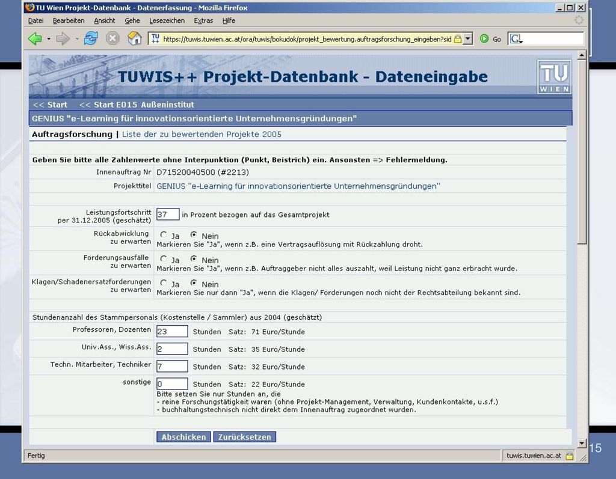Click the '22 Euro/Stunde' rate text

pyautogui.click(x=278, y=385)
